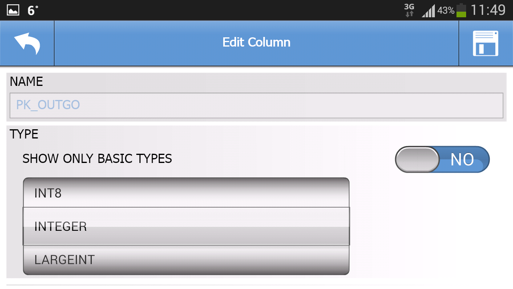513x289 pixels.
Task: Tap the PK_OUTGO name field
Action: (256, 105)
